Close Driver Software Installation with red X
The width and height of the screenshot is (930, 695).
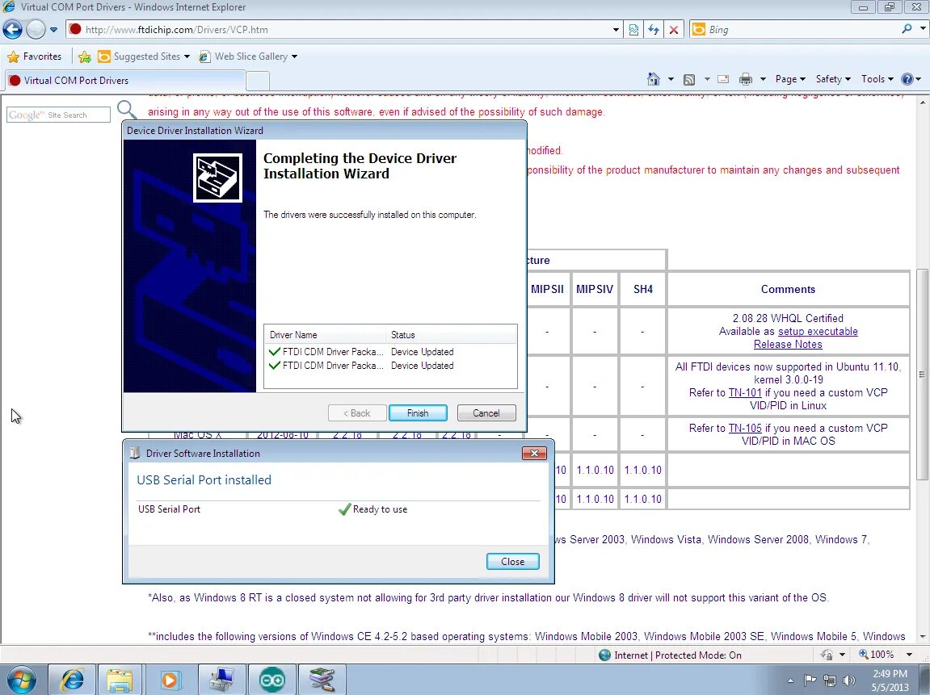click(x=534, y=453)
